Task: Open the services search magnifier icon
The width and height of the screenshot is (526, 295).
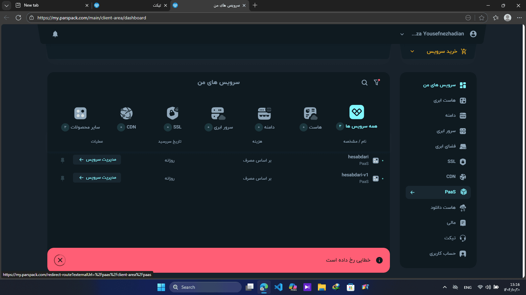Action: pyautogui.click(x=364, y=83)
